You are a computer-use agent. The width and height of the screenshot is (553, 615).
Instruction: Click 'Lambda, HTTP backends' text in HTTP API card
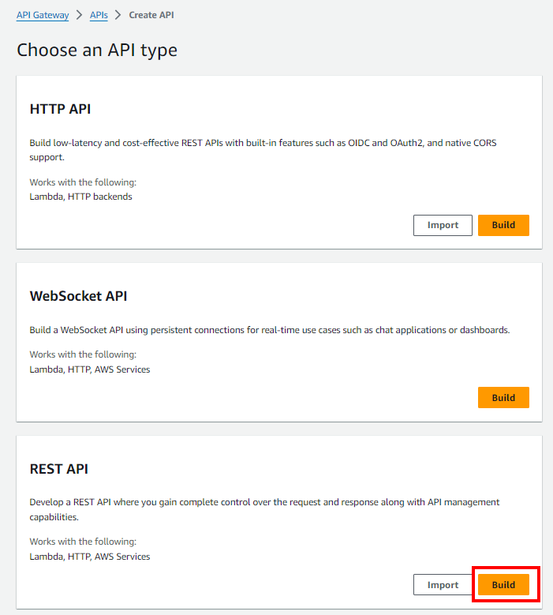click(80, 197)
